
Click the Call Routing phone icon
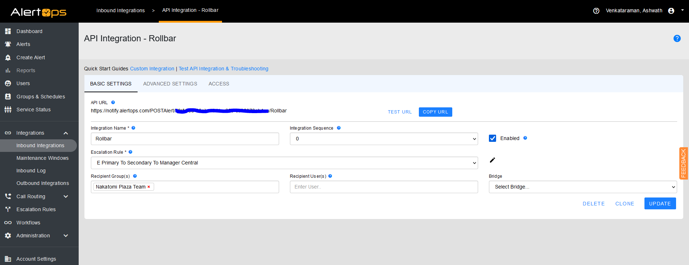(8, 196)
